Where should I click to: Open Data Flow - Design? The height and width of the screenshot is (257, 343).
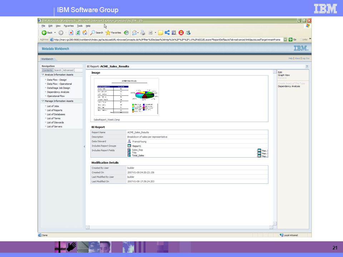[57, 80]
